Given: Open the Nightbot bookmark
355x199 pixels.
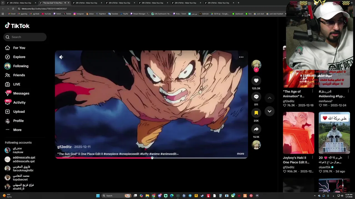Looking at the screenshot, I should 101,14.
